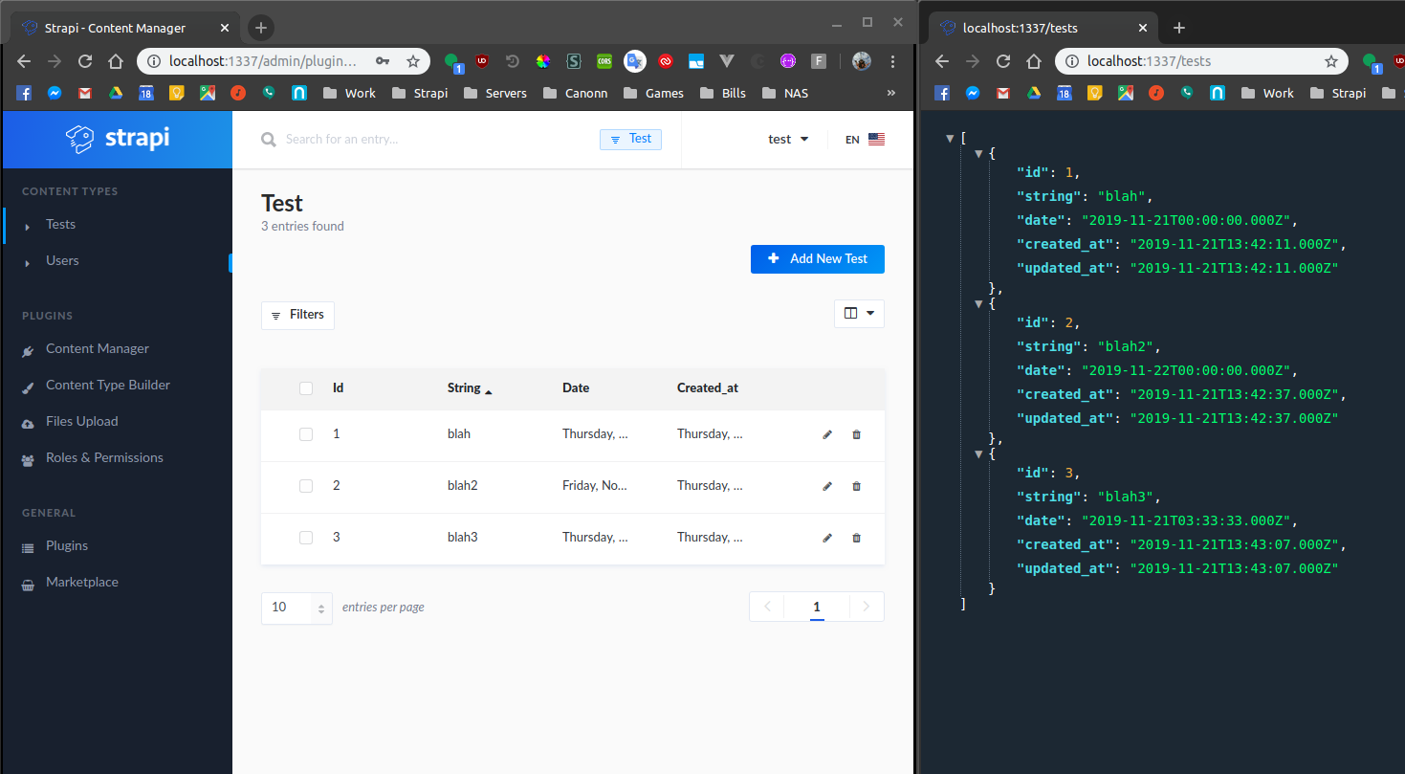The width and height of the screenshot is (1405, 774).
Task: Open the column display settings dropdown
Action: (x=858, y=313)
